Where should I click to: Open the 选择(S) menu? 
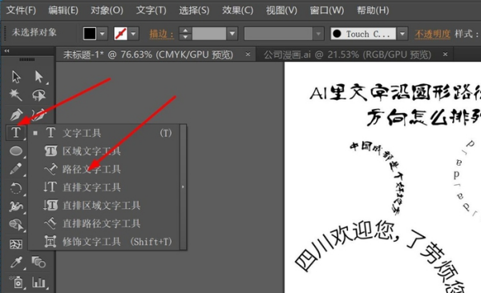(x=194, y=10)
